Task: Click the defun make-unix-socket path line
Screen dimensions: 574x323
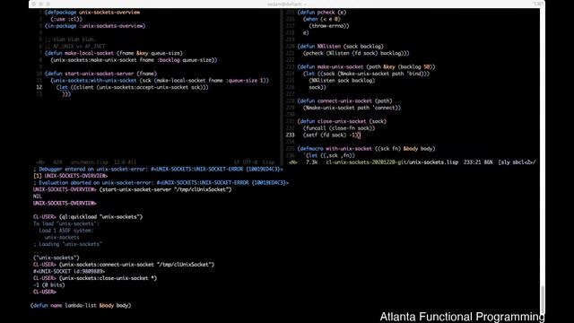Action: pos(366,67)
